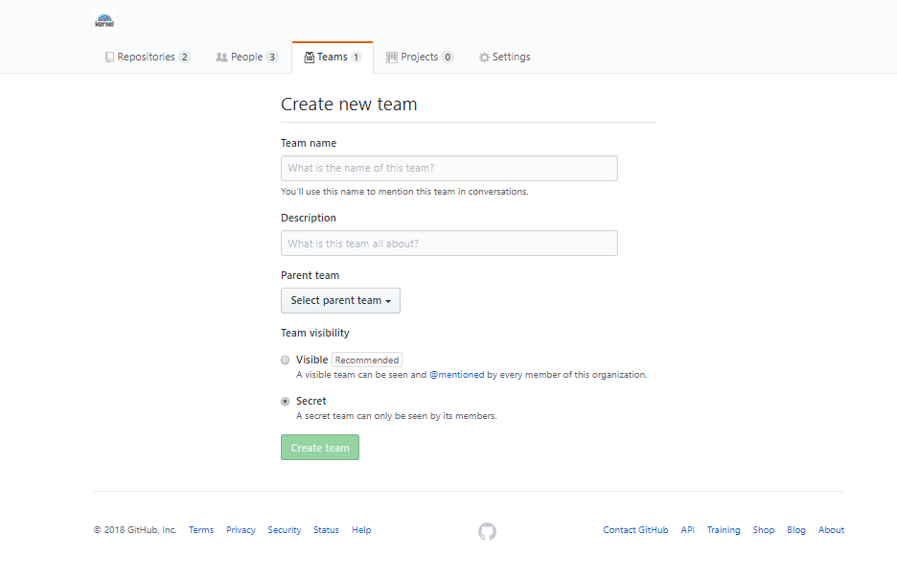Click the People icon in navigation
This screenshot has width=897, height=581.
tap(221, 58)
